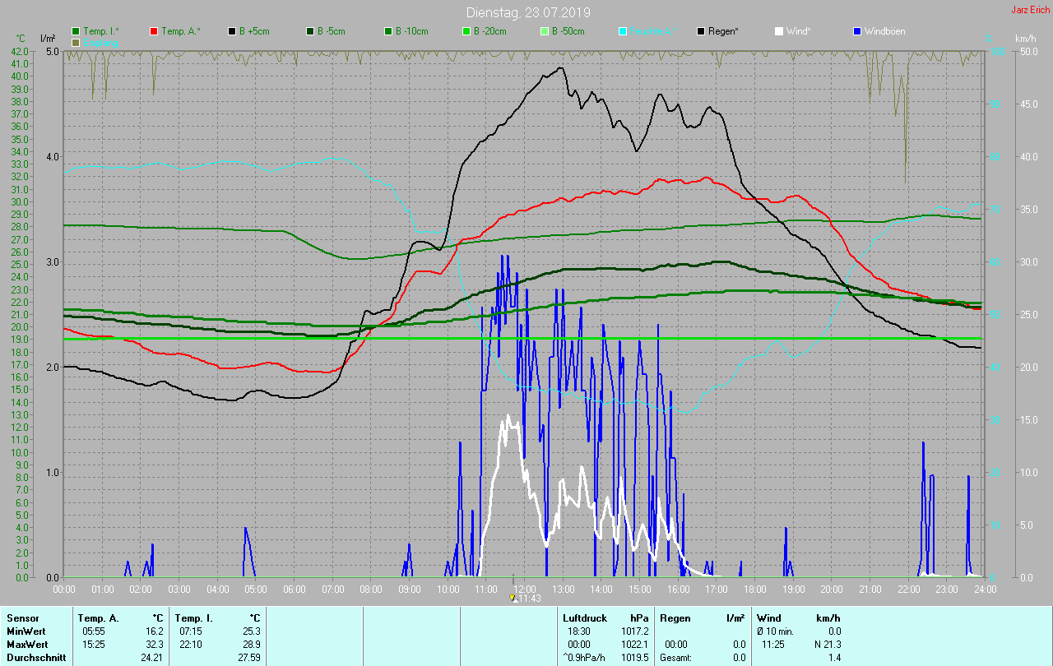Click the cyan legend swatch
This screenshot has width=1053, height=666.
(x=623, y=31)
